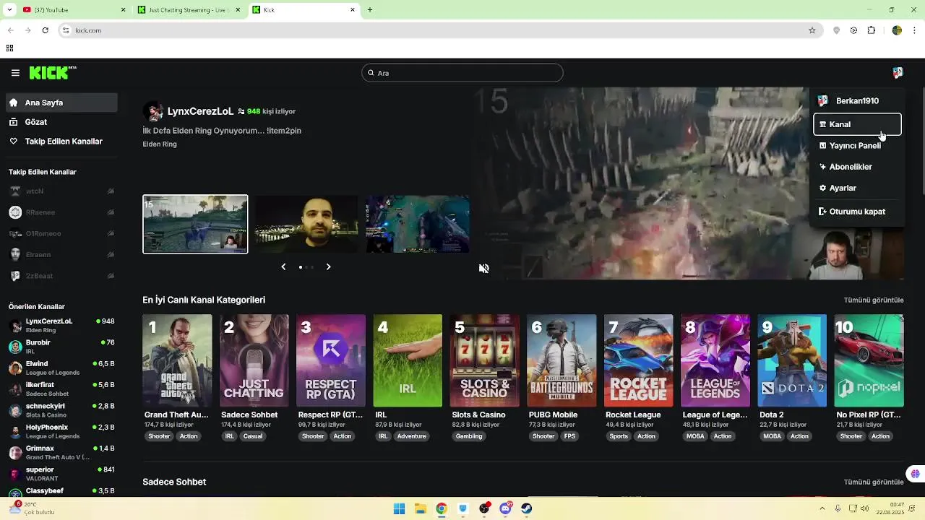Open followed channel Elraenn

(x=61, y=254)
